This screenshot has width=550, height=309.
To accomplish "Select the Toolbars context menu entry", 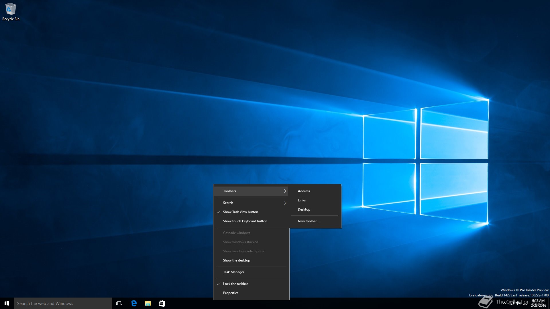I will click(x=251, y=191).
